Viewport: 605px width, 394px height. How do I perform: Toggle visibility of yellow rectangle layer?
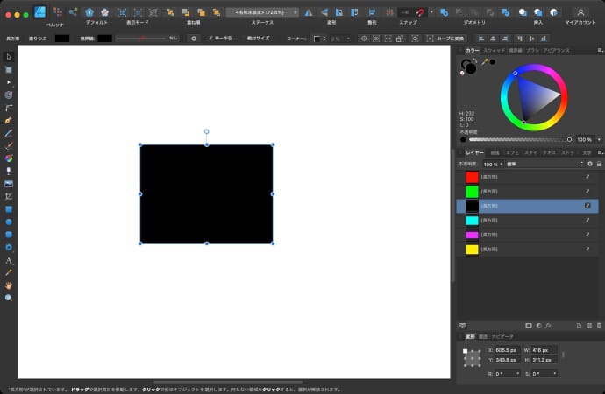(587, 250)
